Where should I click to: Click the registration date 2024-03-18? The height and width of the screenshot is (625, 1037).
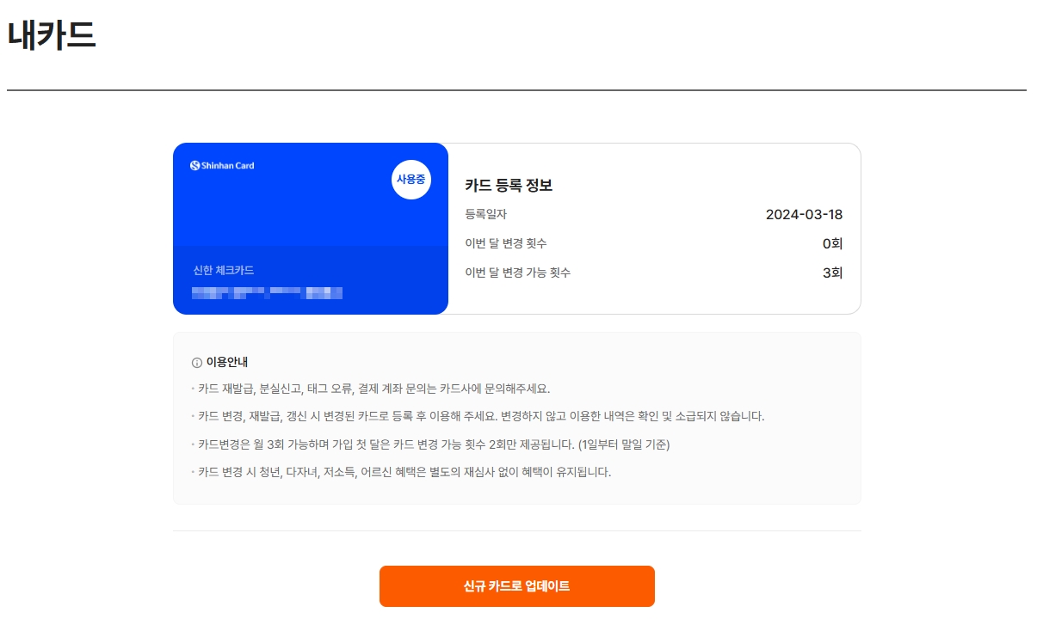(804, 214)
